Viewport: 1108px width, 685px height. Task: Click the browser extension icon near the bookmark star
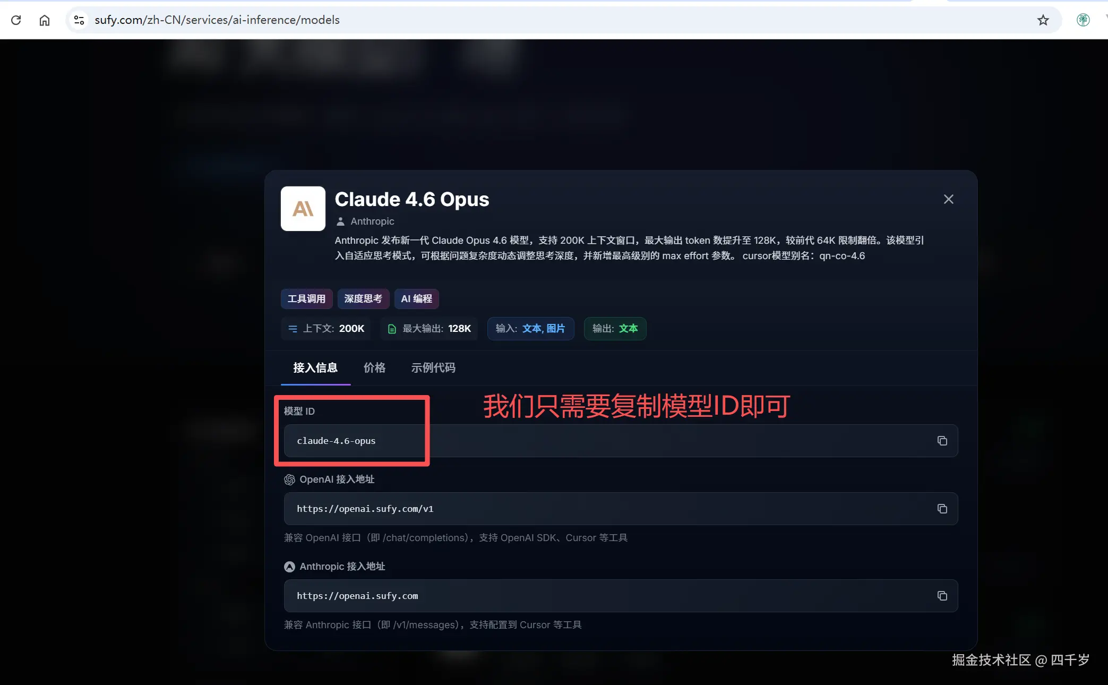(x=1083, y=20)
